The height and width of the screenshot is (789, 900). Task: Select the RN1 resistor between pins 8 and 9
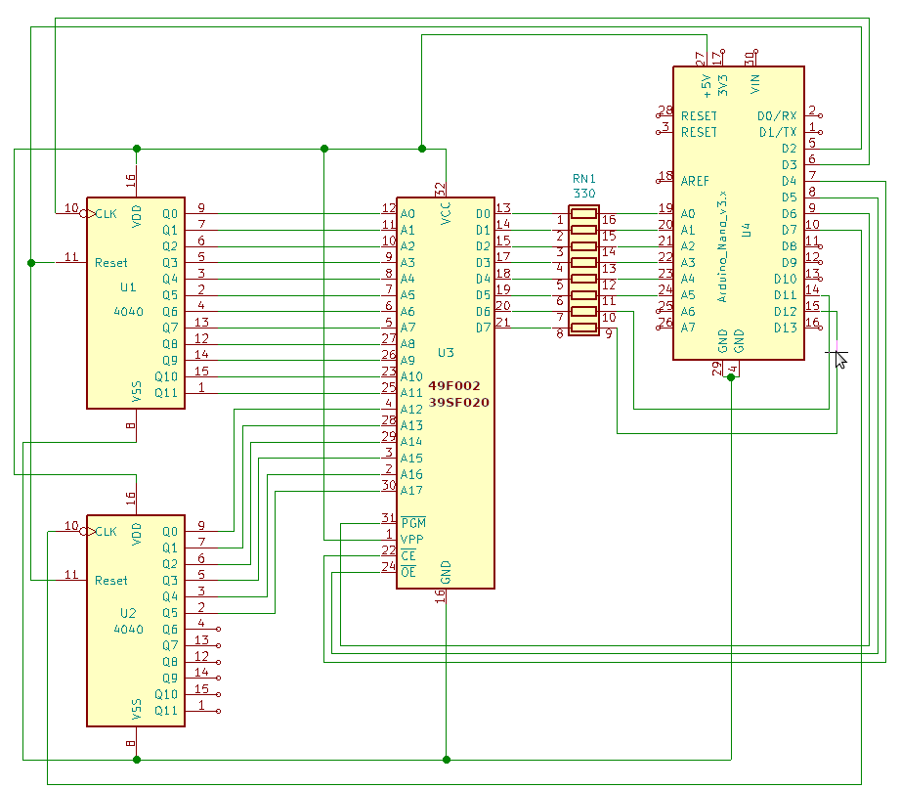click(583, 328)
